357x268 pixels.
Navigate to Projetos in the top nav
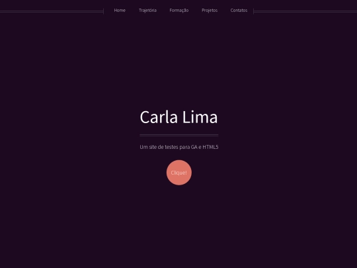click(210, 10)
